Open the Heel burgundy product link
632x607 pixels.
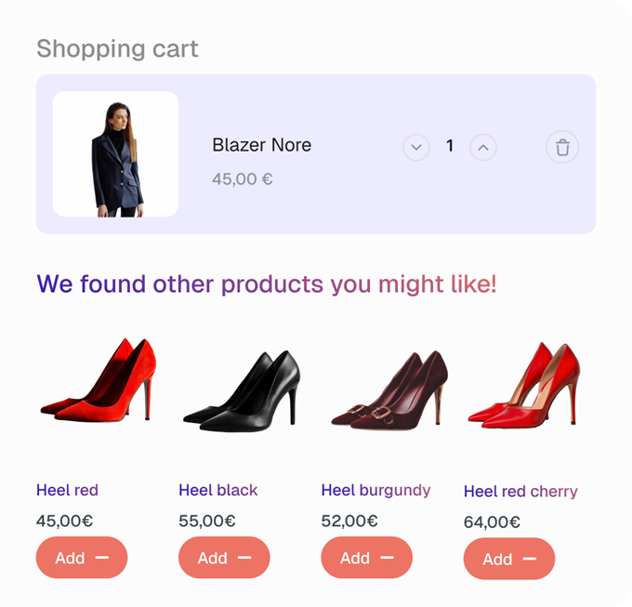[375, 491]
